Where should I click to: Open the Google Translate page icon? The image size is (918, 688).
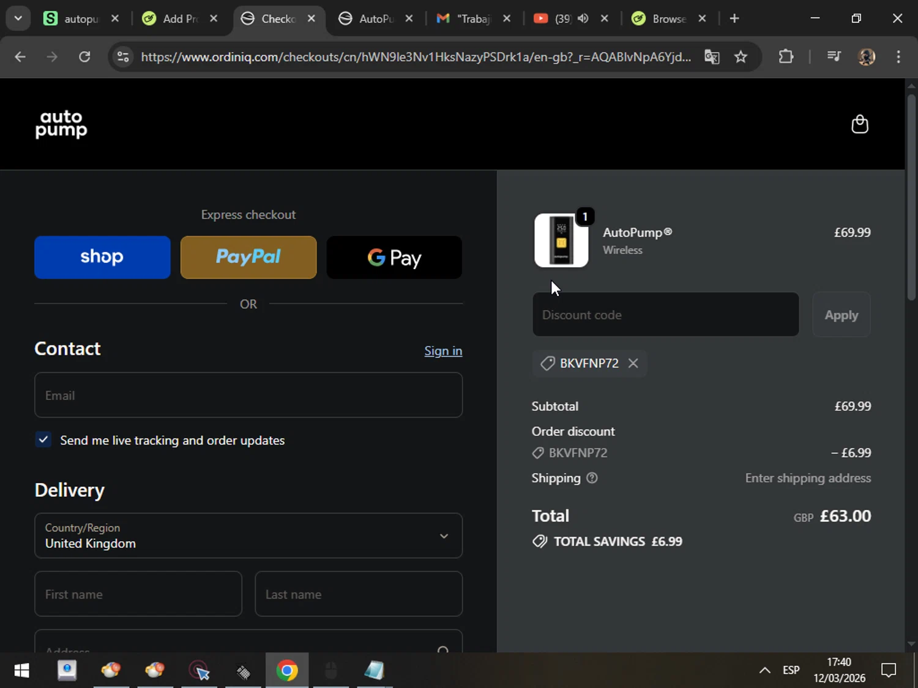tap(712, 57)
